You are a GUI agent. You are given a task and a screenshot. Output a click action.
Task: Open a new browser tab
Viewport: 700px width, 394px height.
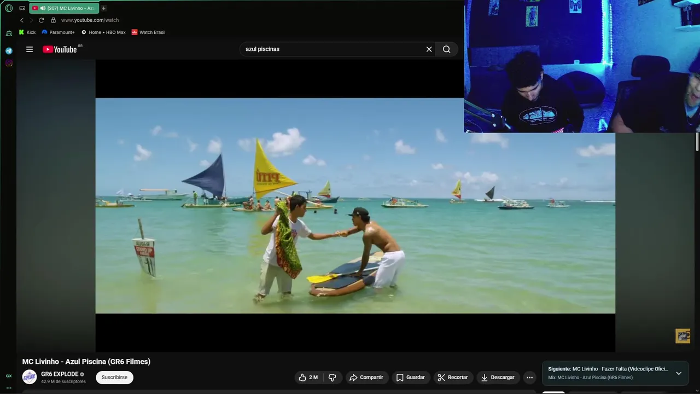pos(103,8)
